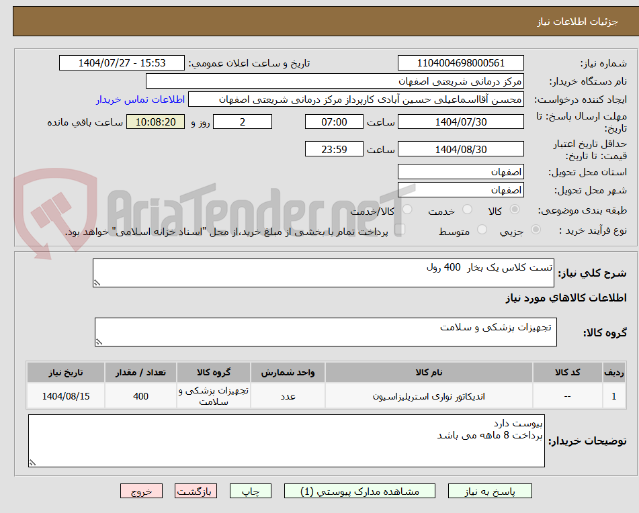The image size is (639, 513).
Task: Click the خروج exit button
Action: [141, 491]
